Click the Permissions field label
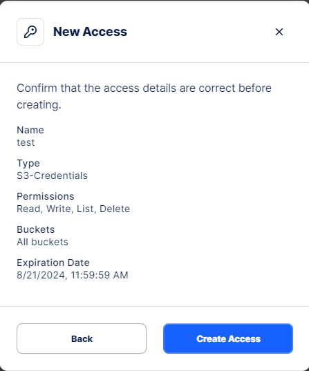 [x=46, y=196]
